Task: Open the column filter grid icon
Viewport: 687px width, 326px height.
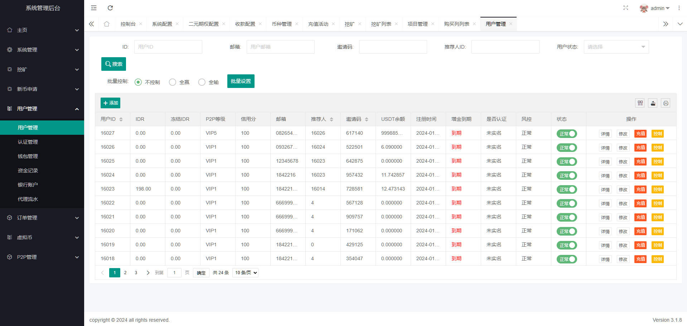Action: point(640,103)
